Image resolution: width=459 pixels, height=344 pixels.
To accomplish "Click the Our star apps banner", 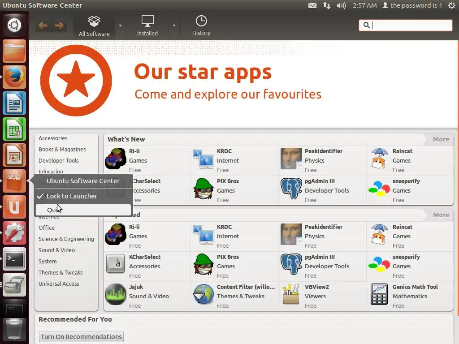I will click(x=243, y=84).
